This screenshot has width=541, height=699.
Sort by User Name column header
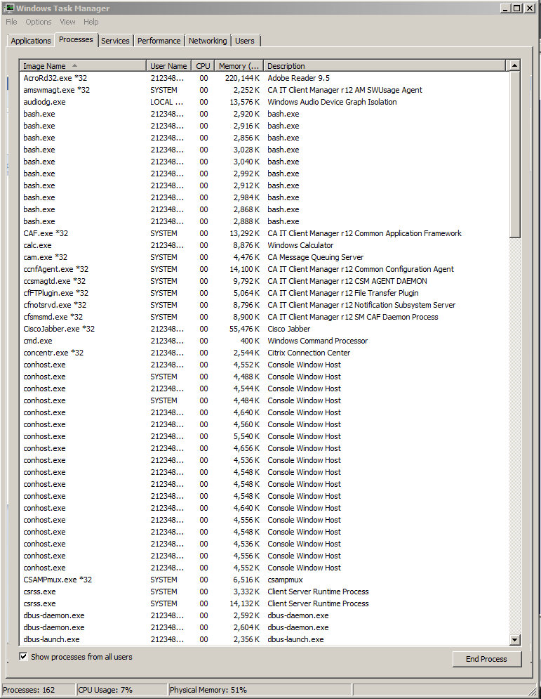pos(169,65)
